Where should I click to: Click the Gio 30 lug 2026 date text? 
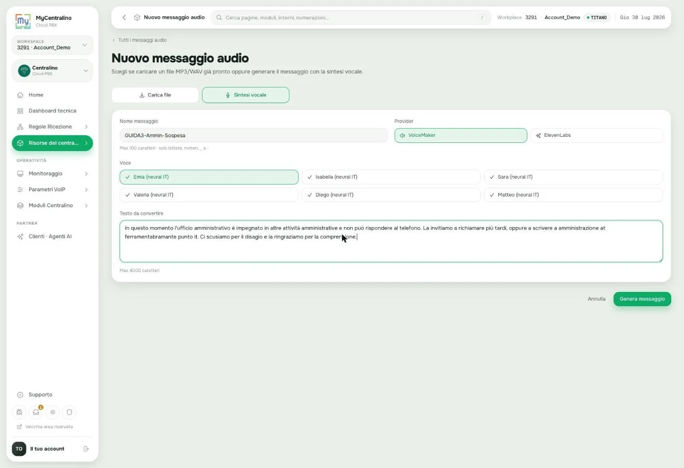(642, 17)
